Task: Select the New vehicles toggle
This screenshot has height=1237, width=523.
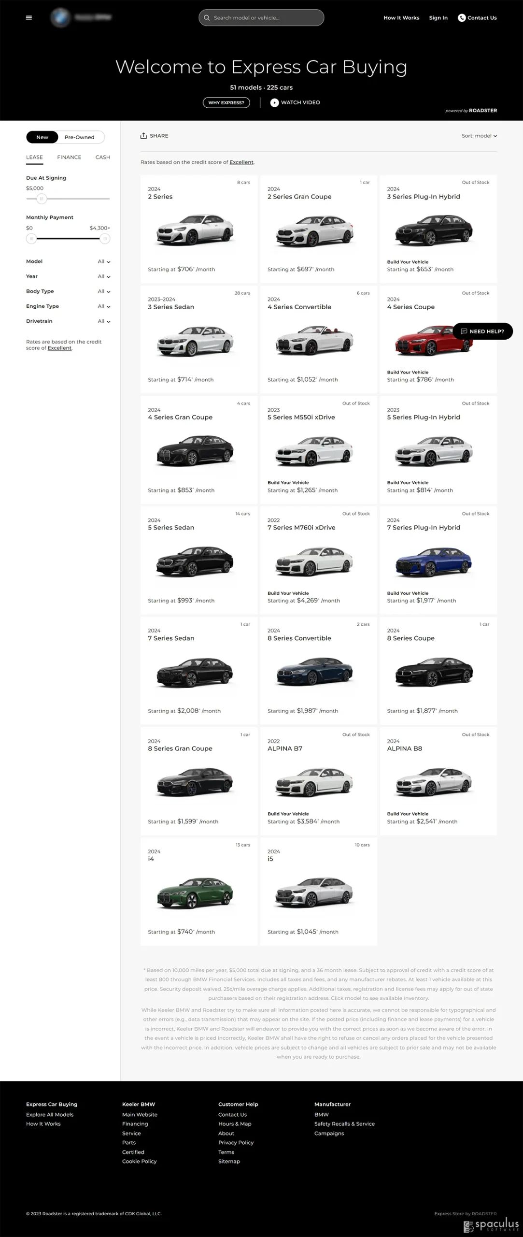Action: 42,137
